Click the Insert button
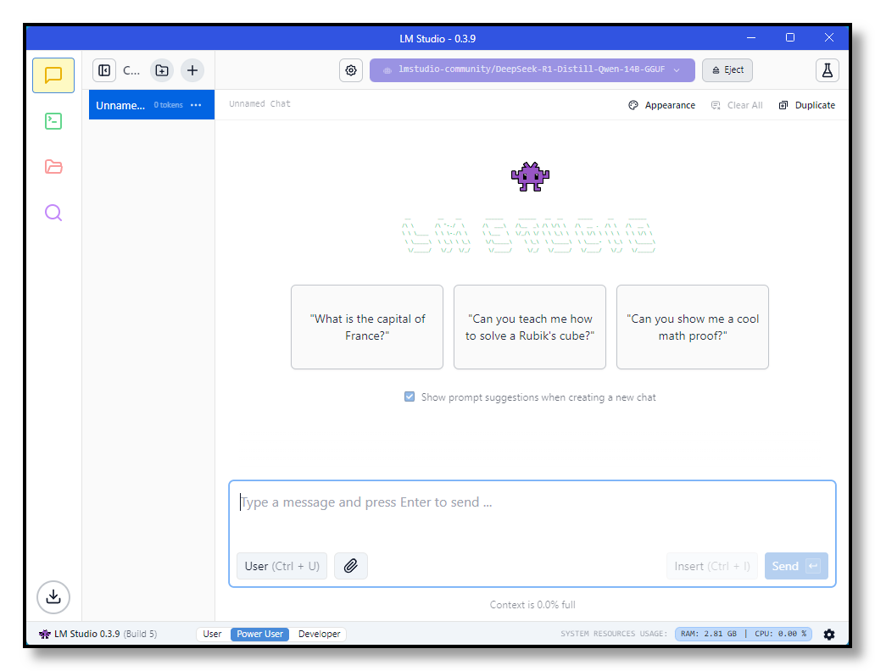The image size is (875, 671). (712, 566)
